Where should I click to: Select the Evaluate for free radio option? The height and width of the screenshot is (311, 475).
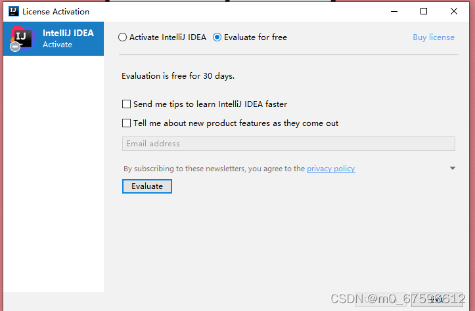(218, 37)
